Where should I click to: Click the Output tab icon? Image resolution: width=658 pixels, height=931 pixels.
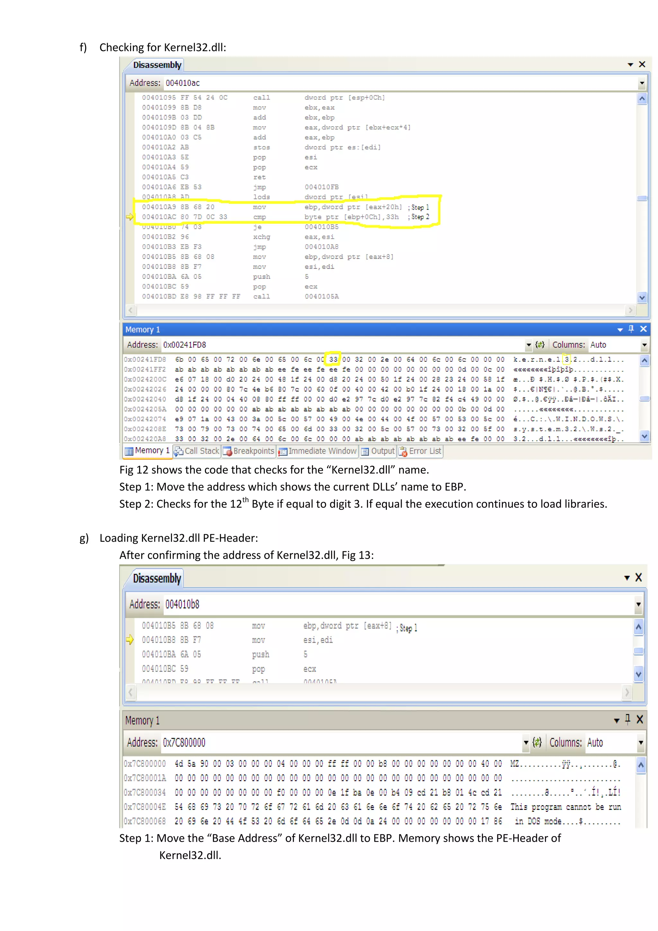point(365,451)
